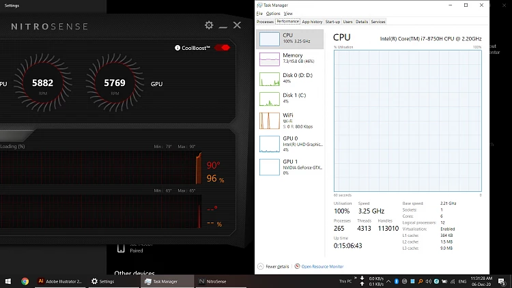This screenshot has width=512, height=288.
Task: Select GPU 1 NVIDIA GeForce GTX item
Action: point(290,167)
